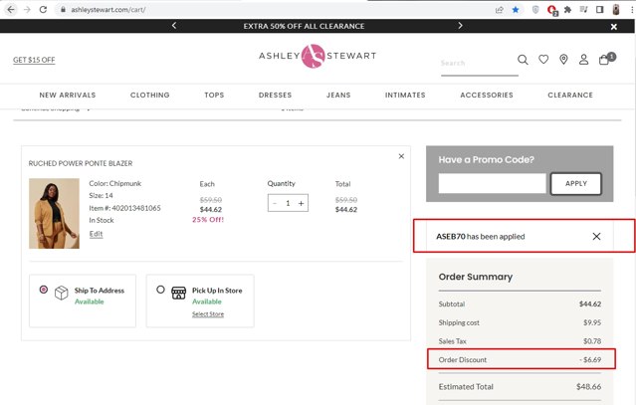636x405 pixels.
Task: Increase quantity with the plus button
Action: 301,204
